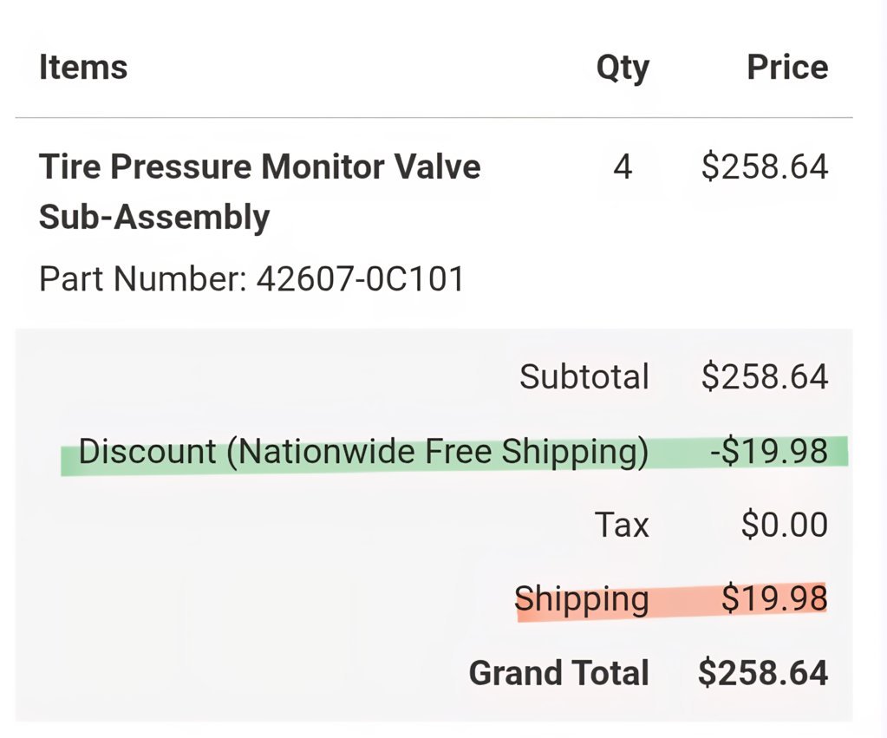This screenshot has height=738, width=887.
Task: Click the Grand Total label
Action: [558, 674]
